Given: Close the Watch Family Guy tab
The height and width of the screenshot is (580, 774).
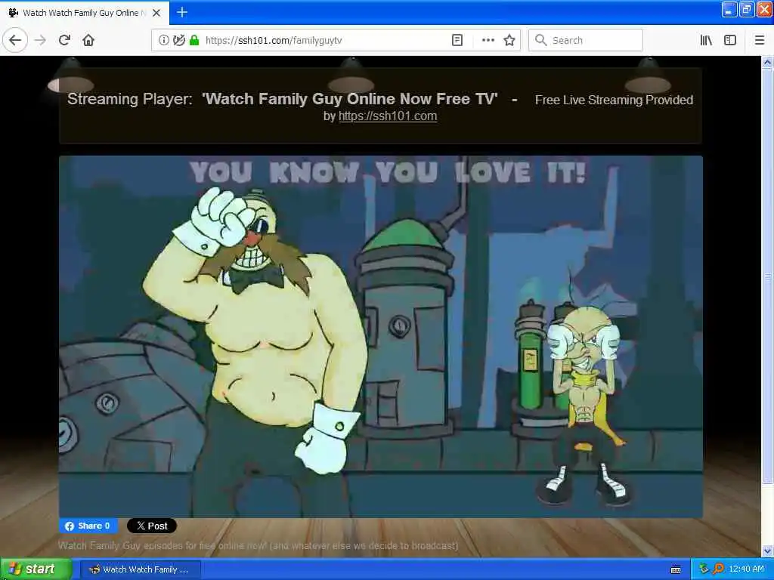Looking at the screenshot, I should (x=156, y=13).
